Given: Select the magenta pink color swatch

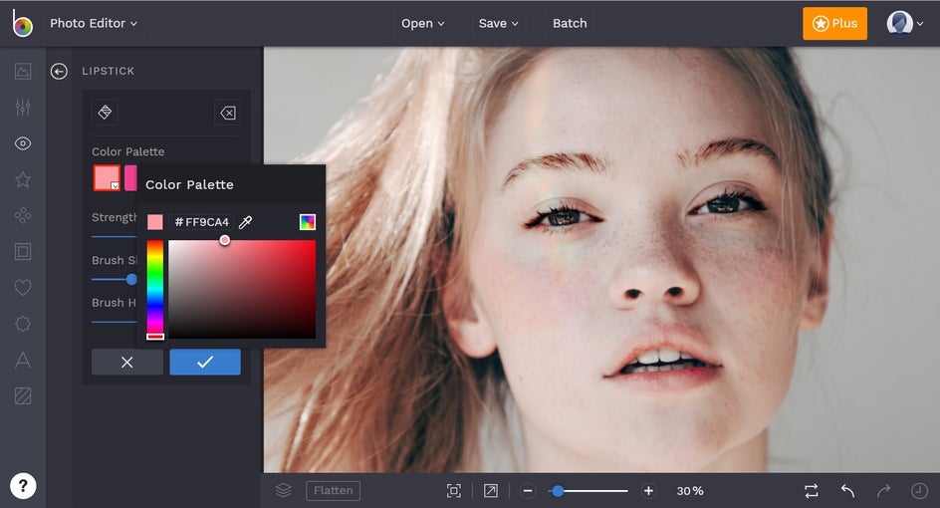Looking at the screenshot, I should [130, 178].
